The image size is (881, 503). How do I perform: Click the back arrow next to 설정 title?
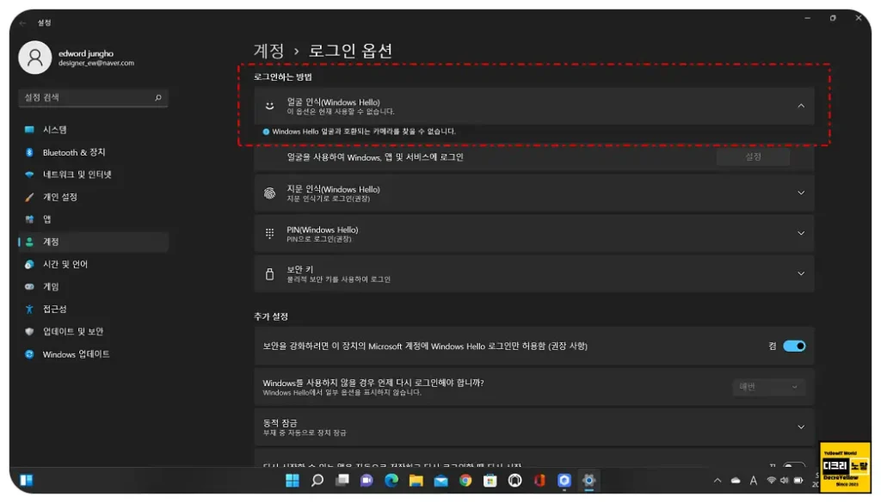(22, 23)
